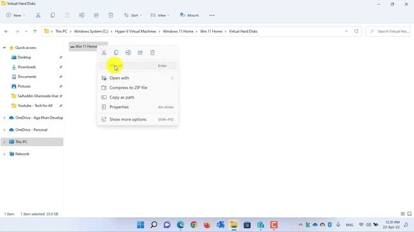Navigate to Windows 11 Home breadcrumb
Screen dimensions: 414x232
click(179, 32)
